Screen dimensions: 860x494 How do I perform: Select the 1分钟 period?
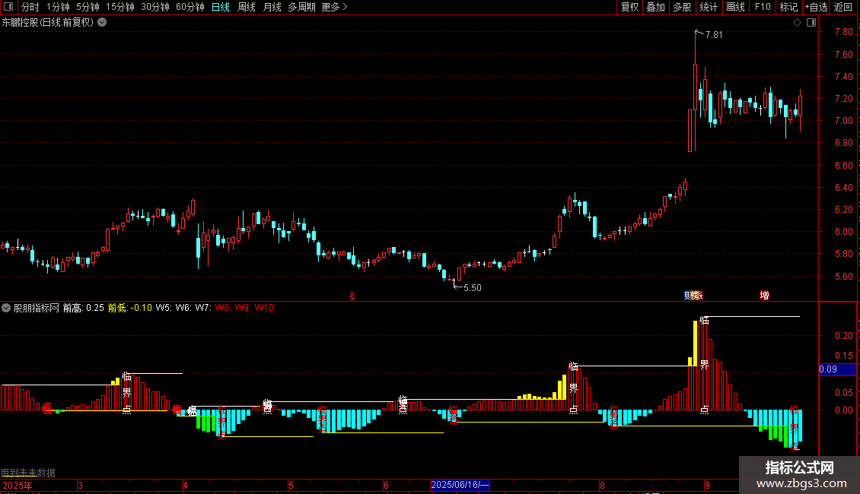tap(58, 7)
